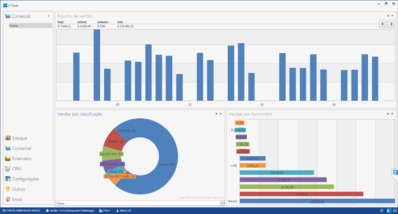Image resolution: width=398 pixels, height=214 pixels.
Task: Click the Luffy bar showing 6.656,24
Action: pos(253,166)
